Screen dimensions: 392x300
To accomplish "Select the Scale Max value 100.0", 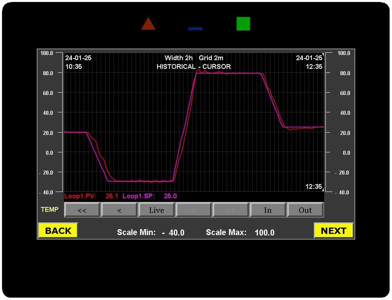I will tap(265, 233).
